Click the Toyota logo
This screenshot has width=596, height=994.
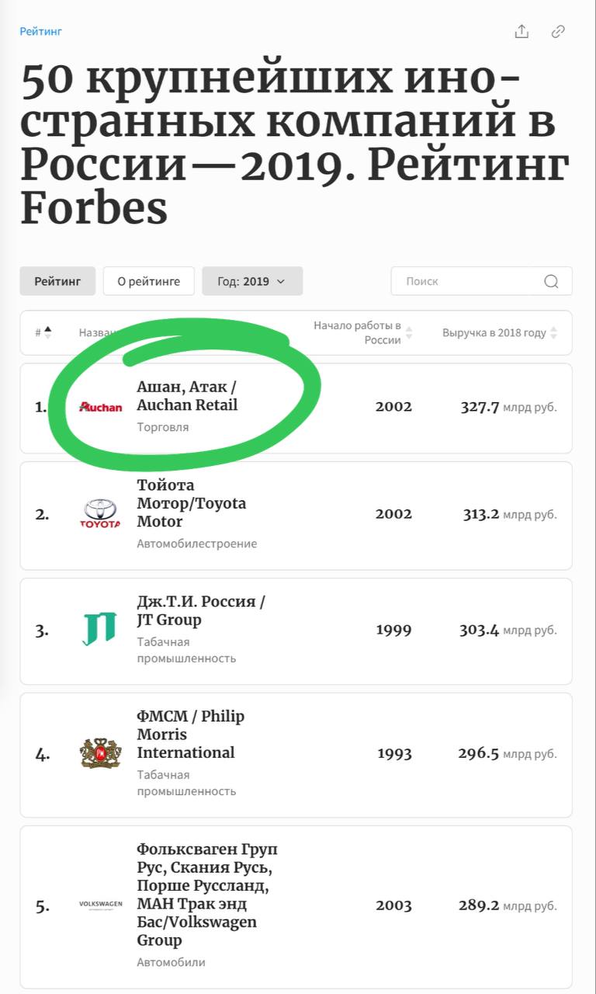pyautogui.click(x=100, y=513)
